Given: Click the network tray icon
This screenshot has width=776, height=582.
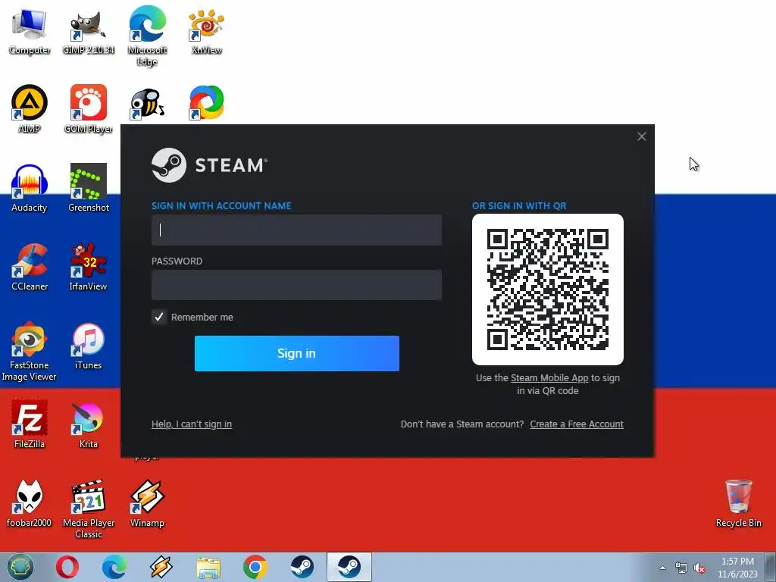Looking at the screenshot, I should [681, 568].
